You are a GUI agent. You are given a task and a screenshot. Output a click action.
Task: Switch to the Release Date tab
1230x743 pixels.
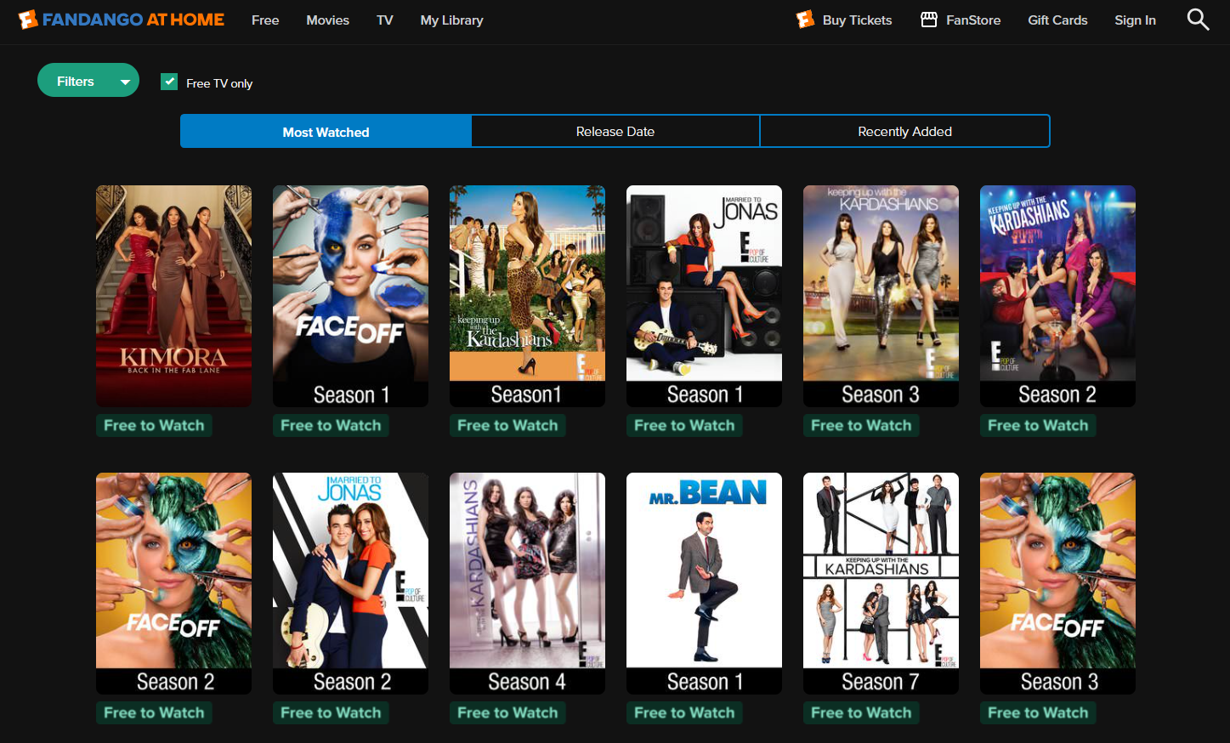pos(615,132)
